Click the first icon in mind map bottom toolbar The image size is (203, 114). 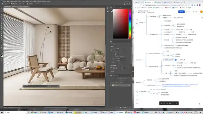click(x=161, y=103)
